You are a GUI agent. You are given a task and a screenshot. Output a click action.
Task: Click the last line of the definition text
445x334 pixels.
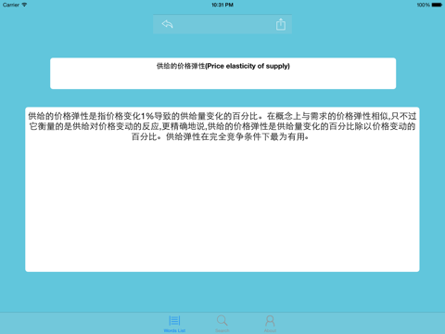click(x=220, y=136)
